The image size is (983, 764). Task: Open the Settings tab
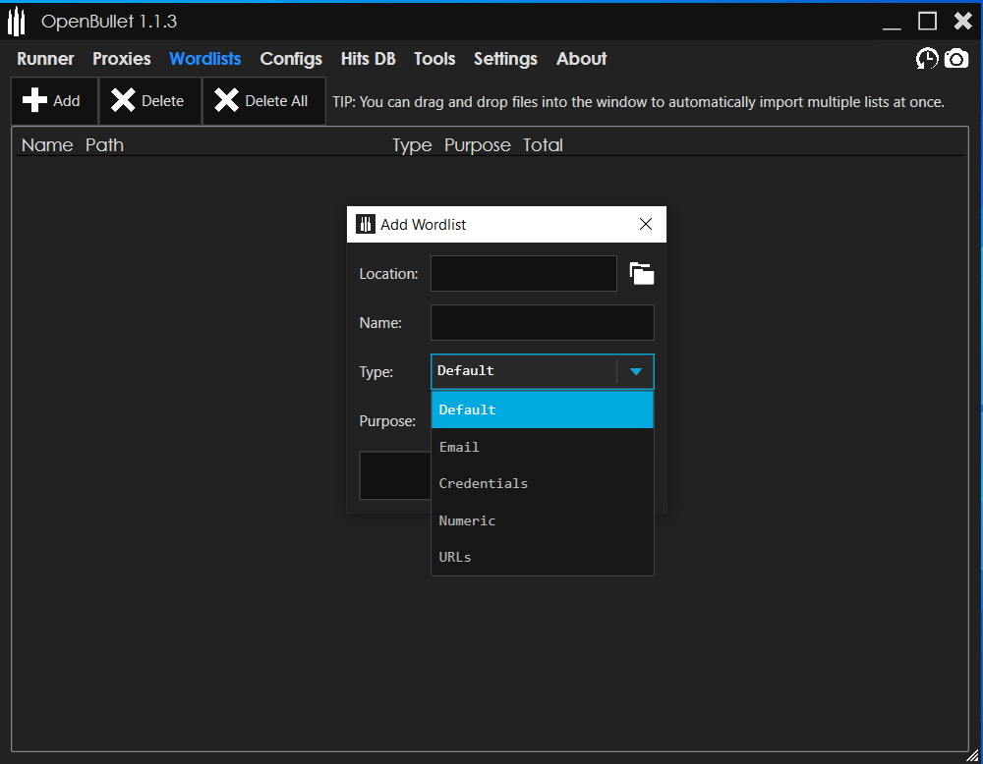[505, 59]
